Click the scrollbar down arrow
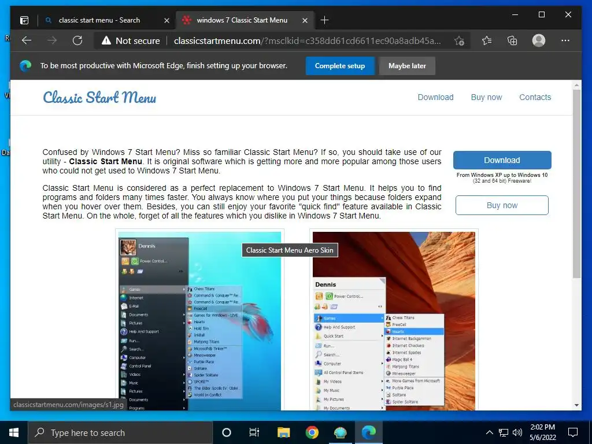 click(x=576, y=405)
